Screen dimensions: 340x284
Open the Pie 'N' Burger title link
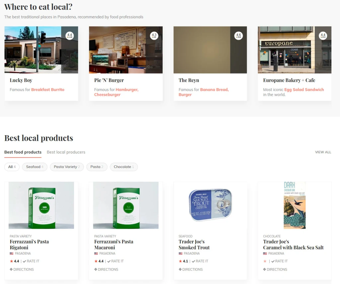(109, 80)
